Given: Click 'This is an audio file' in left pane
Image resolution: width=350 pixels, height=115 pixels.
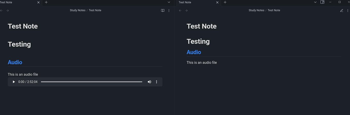Looking at the screenshot, I should tap(23, 74).
